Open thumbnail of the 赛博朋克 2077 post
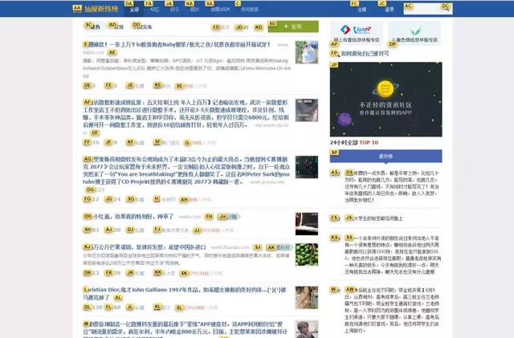514x338 pixels. 307,167
